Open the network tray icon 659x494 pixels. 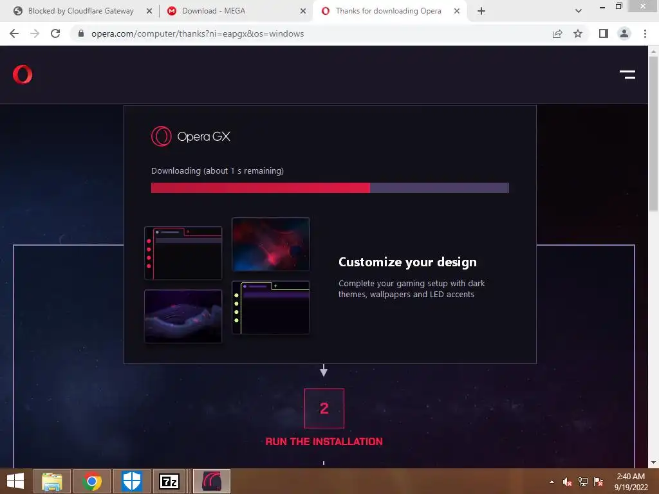click(x=583, y=482)
